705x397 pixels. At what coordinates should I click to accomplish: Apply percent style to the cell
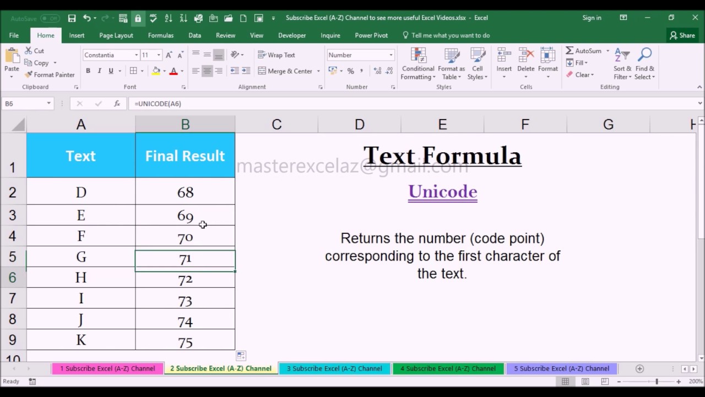pos(350,71)
